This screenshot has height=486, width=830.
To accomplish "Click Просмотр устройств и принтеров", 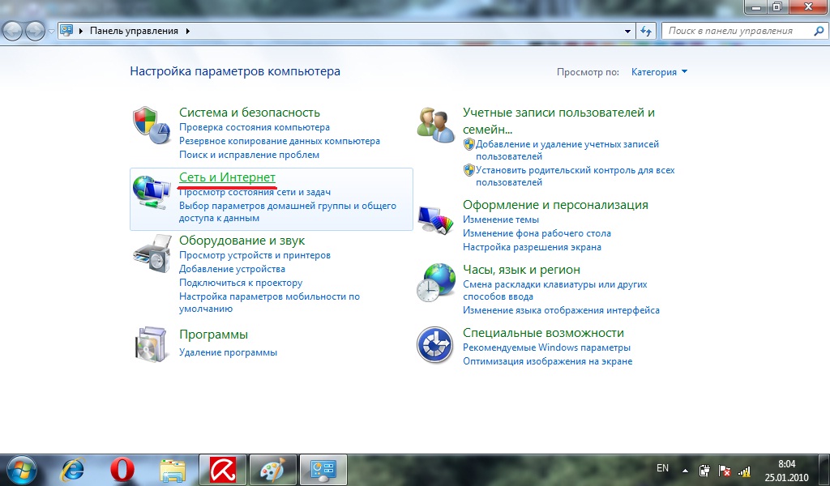I will (255, 255).
